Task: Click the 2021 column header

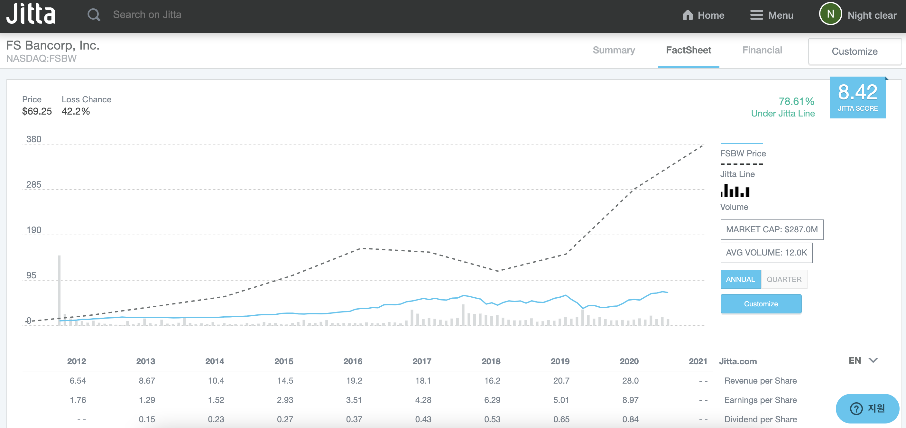Action: [x=698, y=361]
